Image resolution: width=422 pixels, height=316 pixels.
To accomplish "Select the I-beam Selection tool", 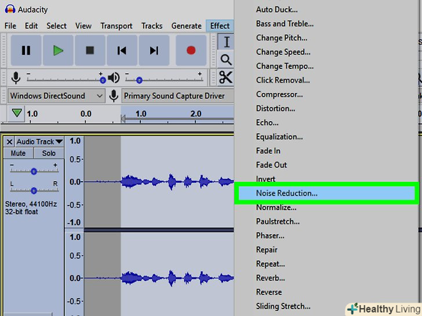I will (x=226, y=42).
